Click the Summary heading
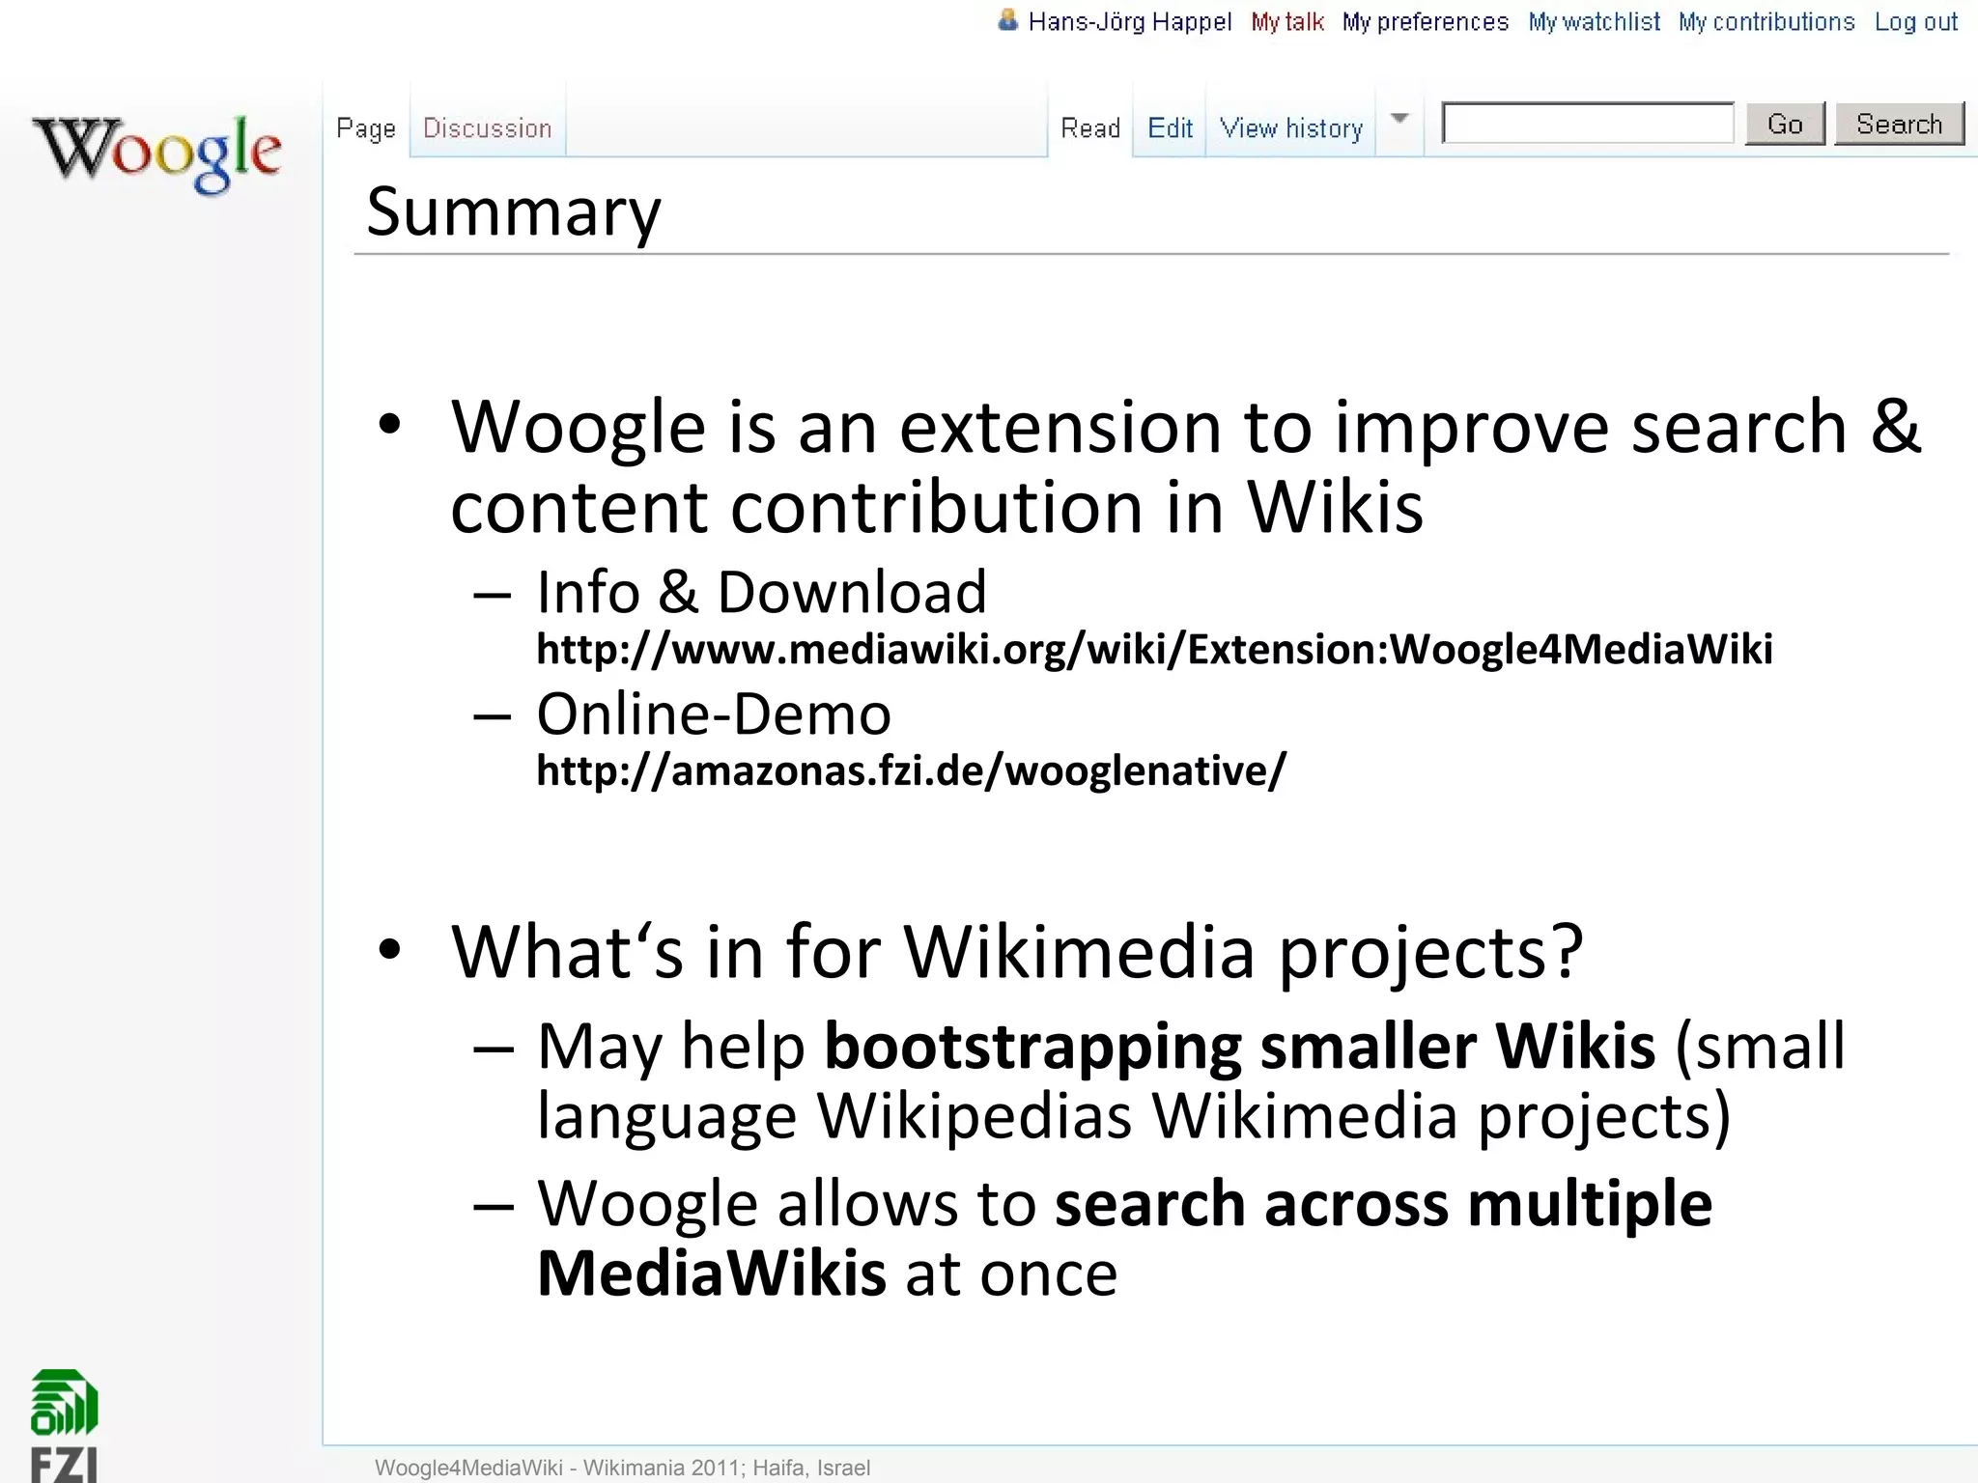This screenshot has width=1978, height=1483. coord(514,212)
